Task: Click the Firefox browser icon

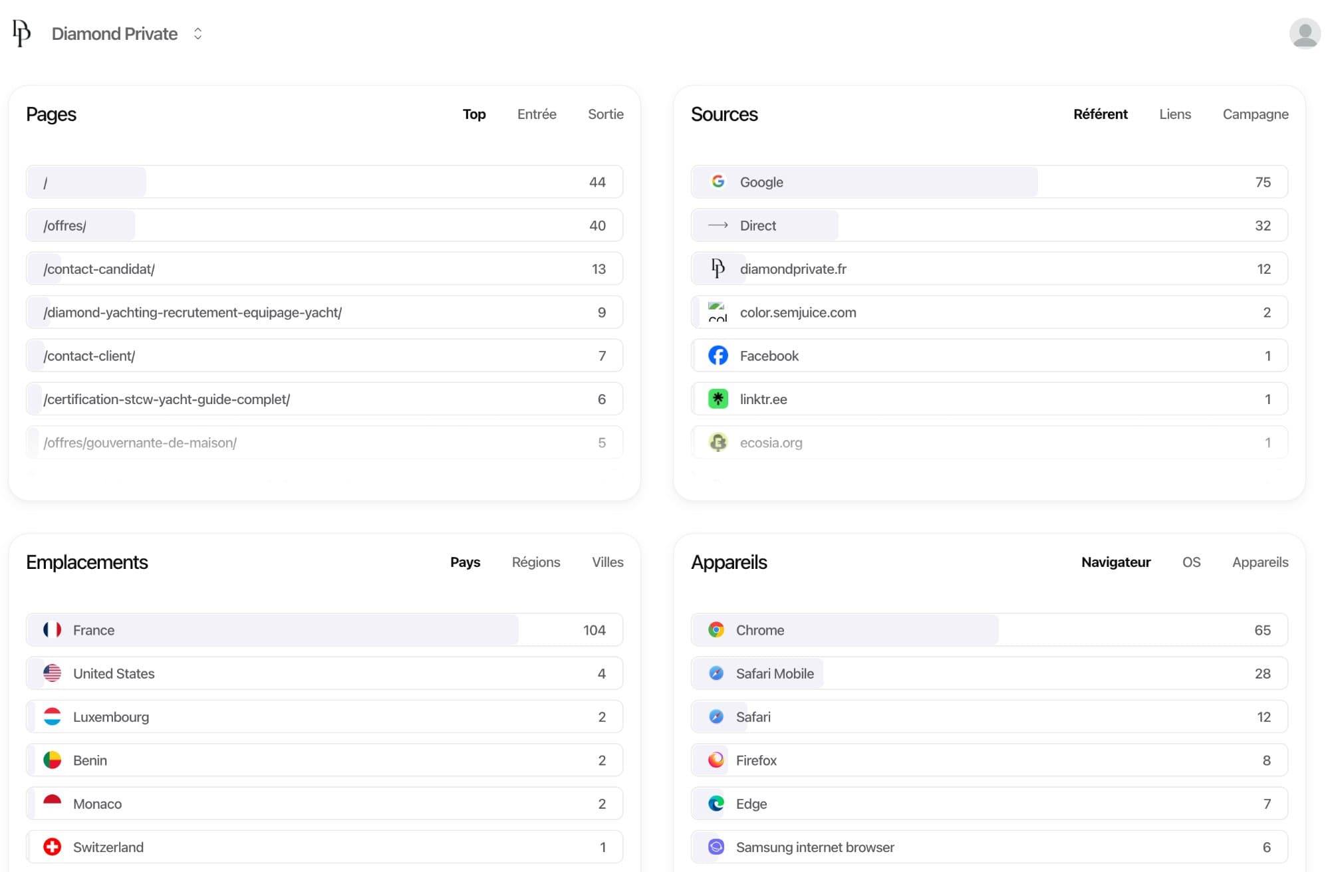Action: pyautogui.click(x=716, y=760)
